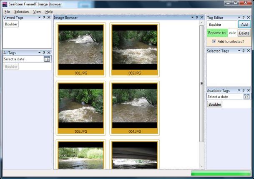254x179 pixels.
Task: Click the 001.JPG filename label
Action: 81,73
